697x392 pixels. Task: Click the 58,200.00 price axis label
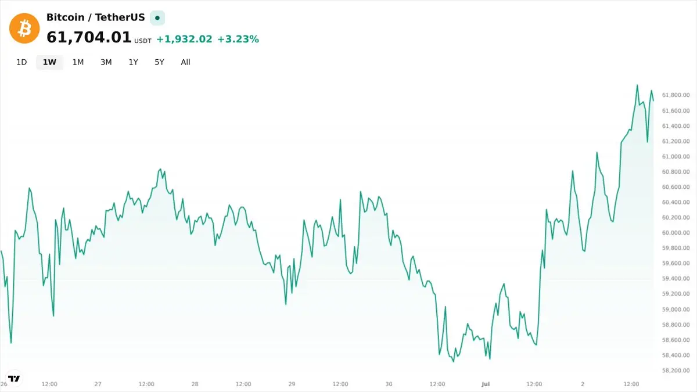[676, 371]
